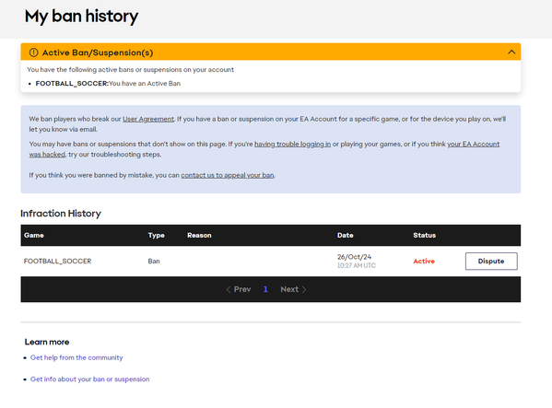Follow the was hacked link
Viewport: 552px width, 408px height.
click(x=47, y=155)
